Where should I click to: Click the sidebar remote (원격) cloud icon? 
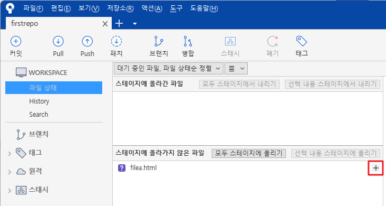[21, 171]
